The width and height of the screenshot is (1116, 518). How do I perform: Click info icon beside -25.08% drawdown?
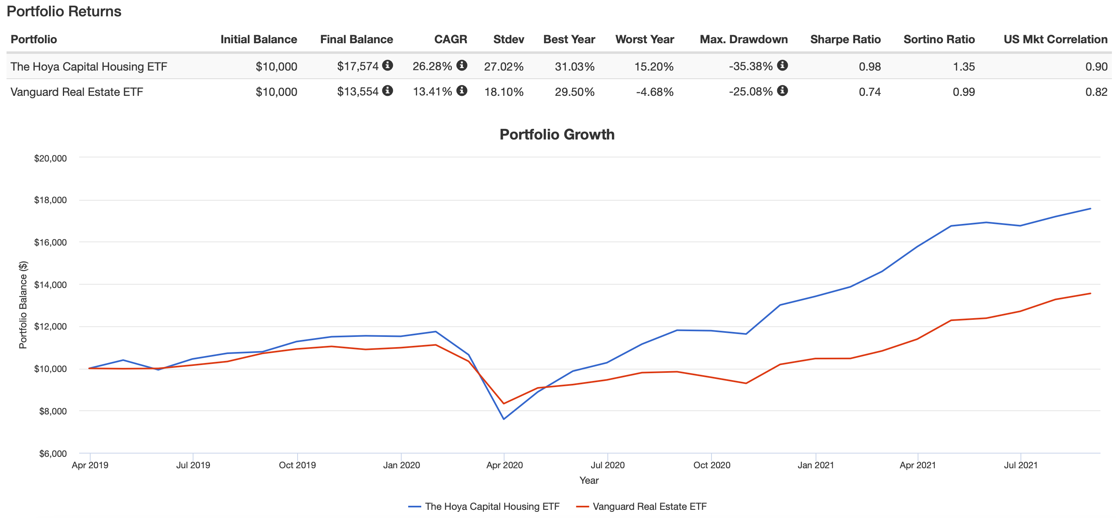tap(782, 91)
